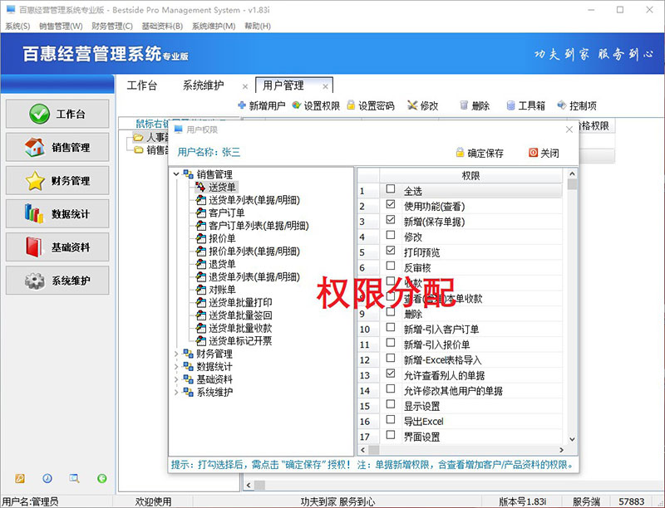Click the 新增用户 plus icon
This screenshot has width=665, height=508.
pyautogui.click(x=242, y=105)
